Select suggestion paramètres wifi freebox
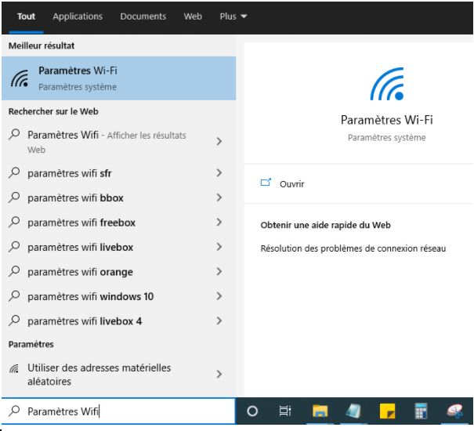Viewport: 474px width, 431px height. point(119,223)
